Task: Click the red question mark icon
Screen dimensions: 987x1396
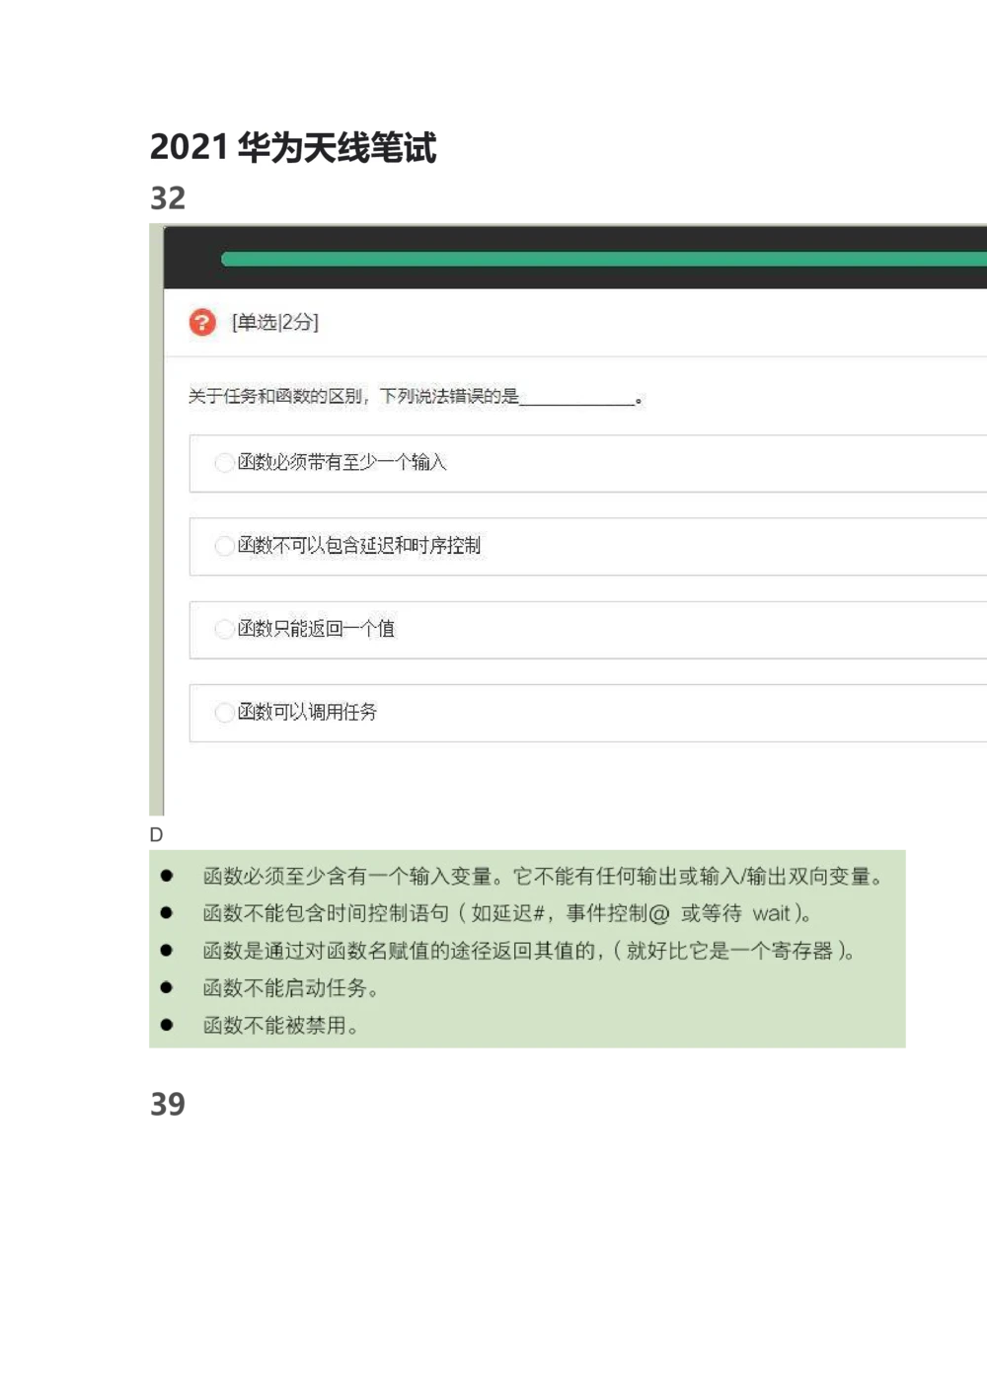Action: (201, 323)
